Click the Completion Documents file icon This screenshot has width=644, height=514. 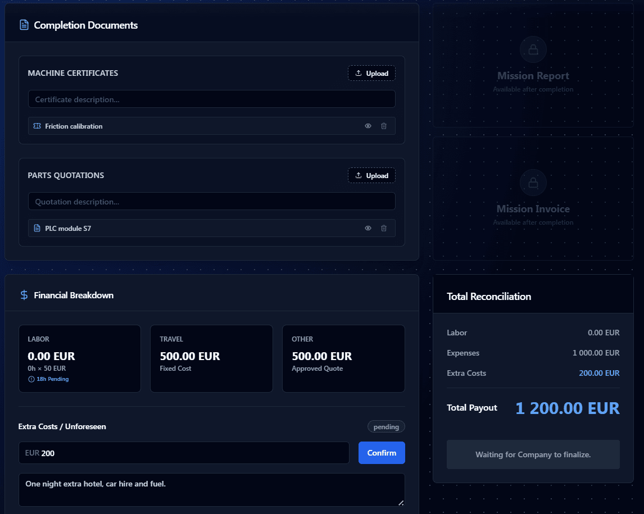[x=24, y=25]
